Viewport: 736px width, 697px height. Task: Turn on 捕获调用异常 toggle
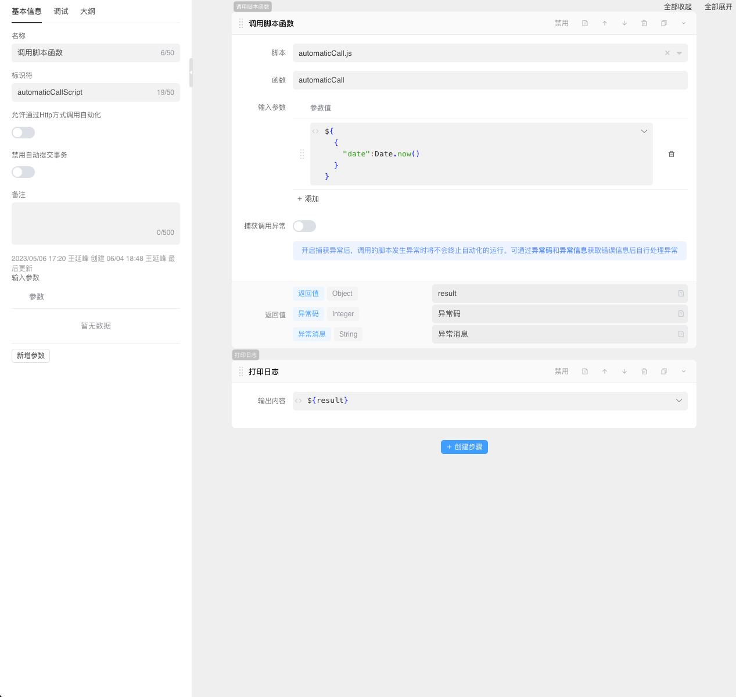click(304, 226)
